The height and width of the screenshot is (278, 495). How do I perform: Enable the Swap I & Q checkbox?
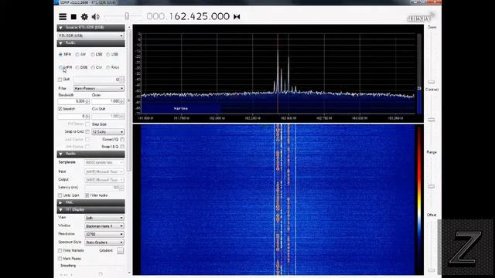(x=122, y=147)
